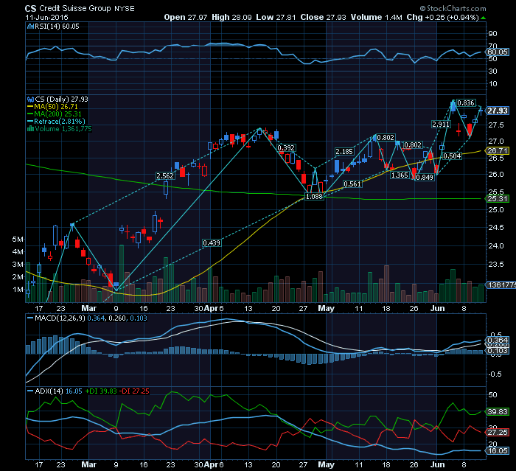This screenshot has width=516, height=471.
Task: Click the -0.5 label on the MACD axis
Action: (495, 374)
